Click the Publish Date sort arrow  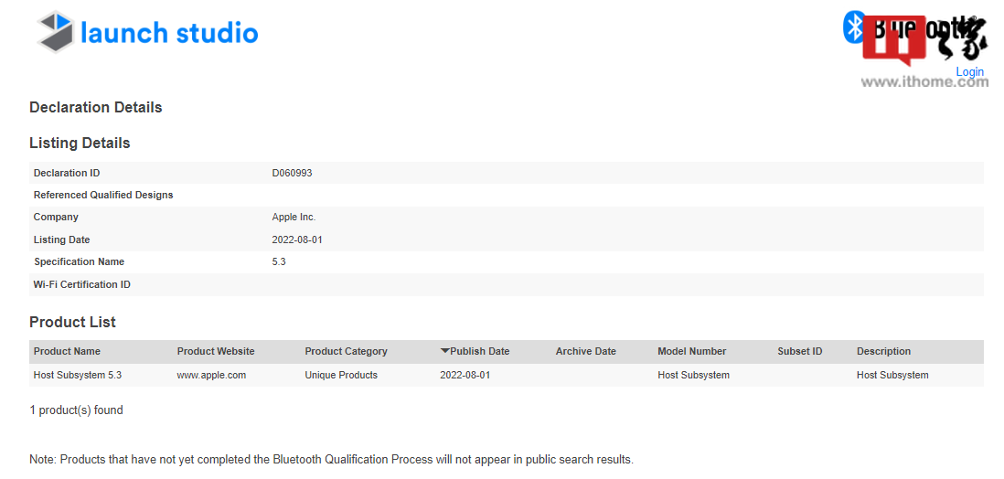click(444, 351)
